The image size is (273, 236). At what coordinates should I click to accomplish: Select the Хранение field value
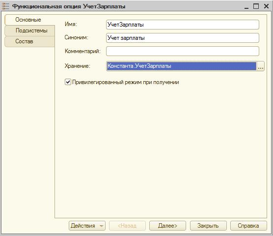(181, 66)
